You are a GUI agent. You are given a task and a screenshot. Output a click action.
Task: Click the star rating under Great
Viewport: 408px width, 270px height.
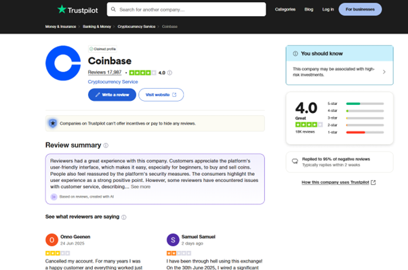pyautogui.click(x=309, y=125)
